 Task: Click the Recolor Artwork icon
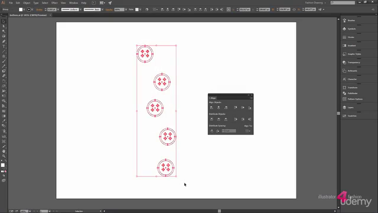(147, 9)
